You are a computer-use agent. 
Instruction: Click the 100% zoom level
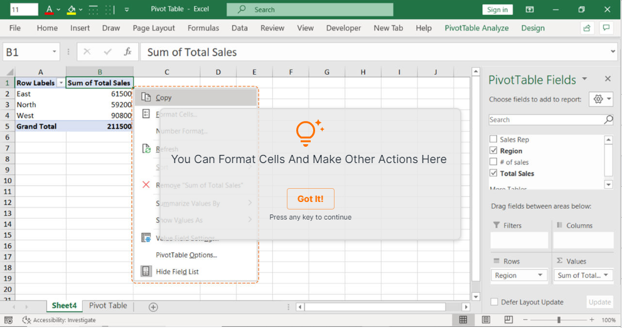click(x=609, y=320)
